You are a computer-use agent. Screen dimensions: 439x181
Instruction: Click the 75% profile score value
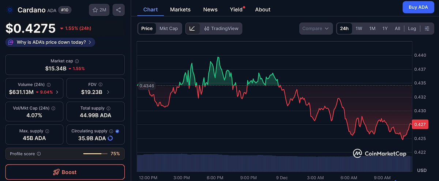[115, 154]
